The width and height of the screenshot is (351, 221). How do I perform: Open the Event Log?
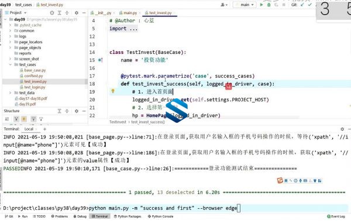[x=336, y=216]
